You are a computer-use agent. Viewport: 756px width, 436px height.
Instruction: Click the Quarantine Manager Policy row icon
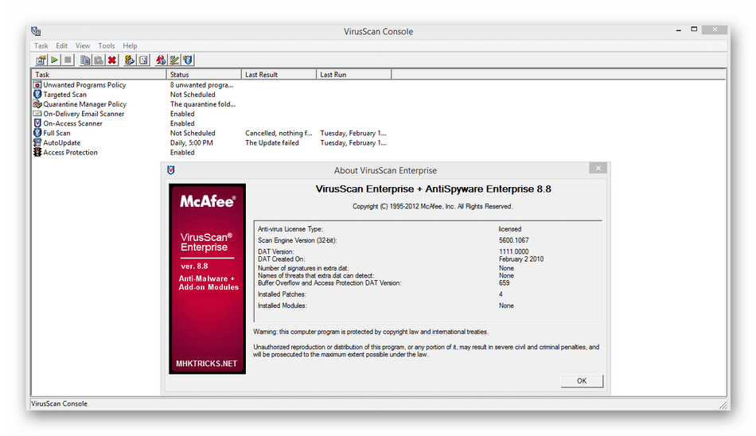pyautogui.click(x=37, y=103)
